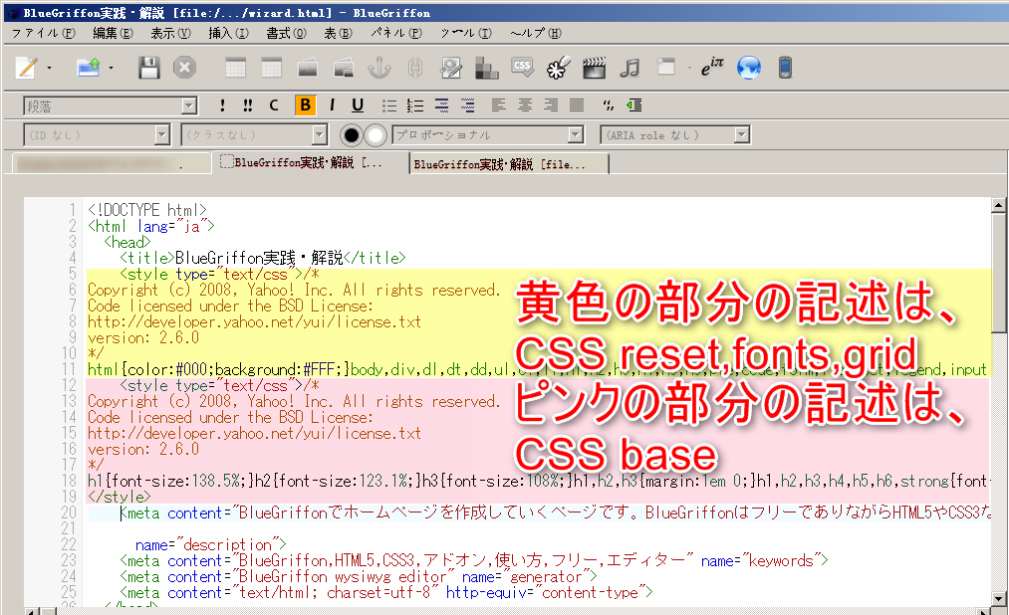This screenshot has height=615, width=1009.
Task: Open the 段落 paragraph format dropdown
Action: coord(110,106)
